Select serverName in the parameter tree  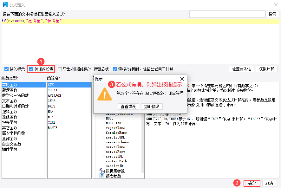115,147
